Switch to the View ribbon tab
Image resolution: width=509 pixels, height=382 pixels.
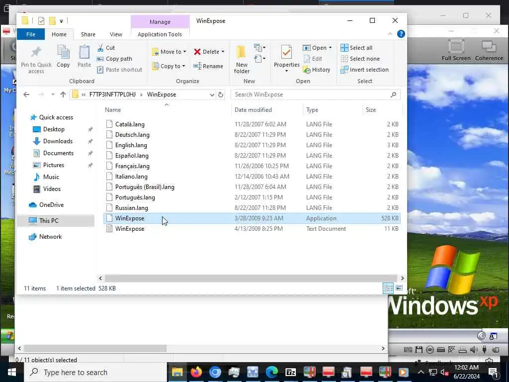coord(116,34)
